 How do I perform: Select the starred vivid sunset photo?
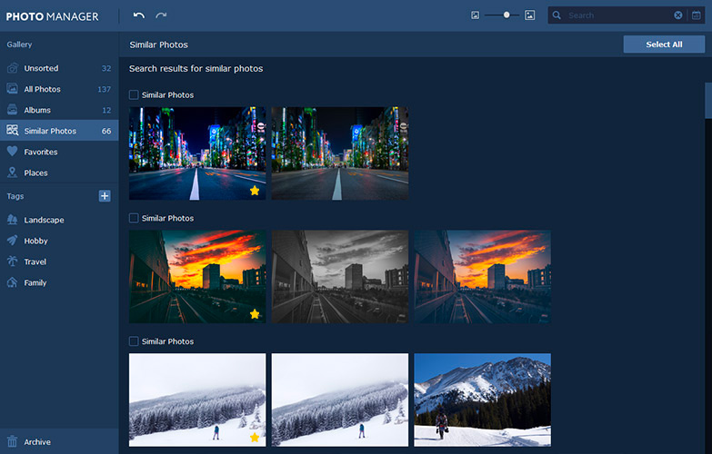tap(197, 277)
